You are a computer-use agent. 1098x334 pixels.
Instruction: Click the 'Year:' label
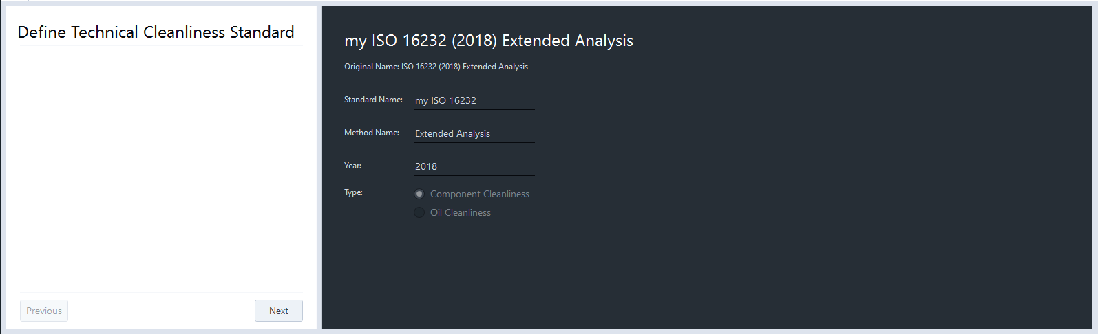click(352, 166)
